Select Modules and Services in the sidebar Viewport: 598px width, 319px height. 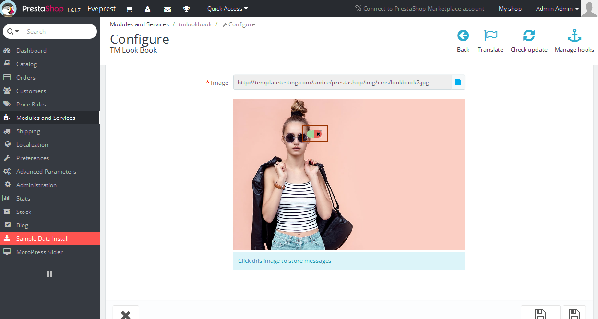click(50, 118)
